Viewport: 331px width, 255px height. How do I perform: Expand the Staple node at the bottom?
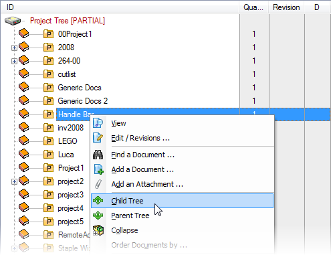click(x=14, y=248)
